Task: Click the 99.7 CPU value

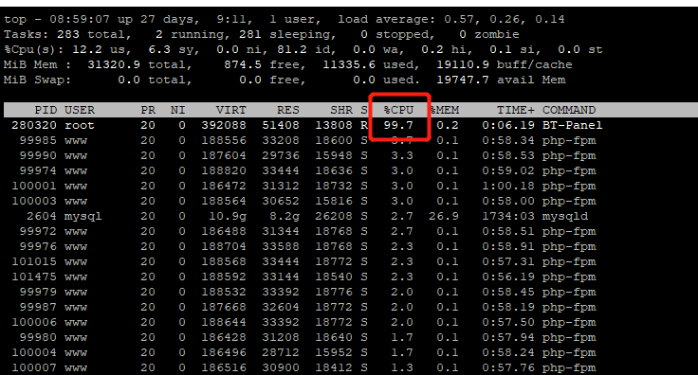Action: pyautogui.click(x=398, y=125)
